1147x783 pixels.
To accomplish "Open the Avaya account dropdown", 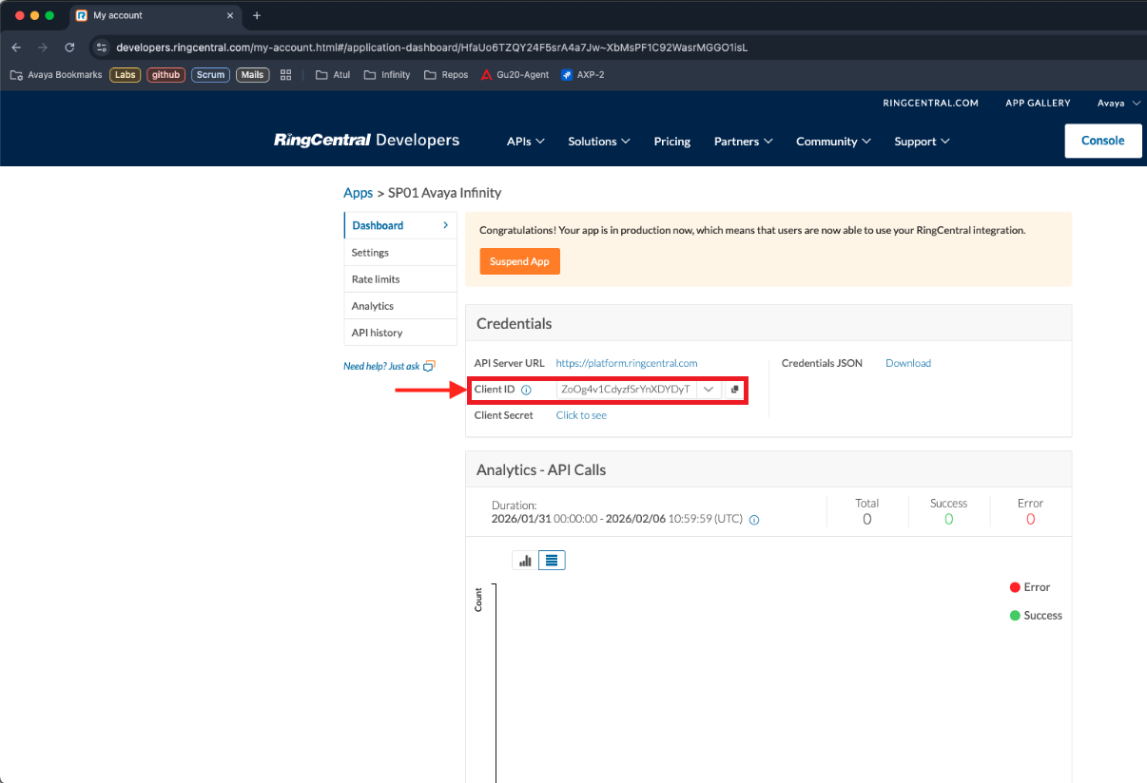I will pos(1118,103).
